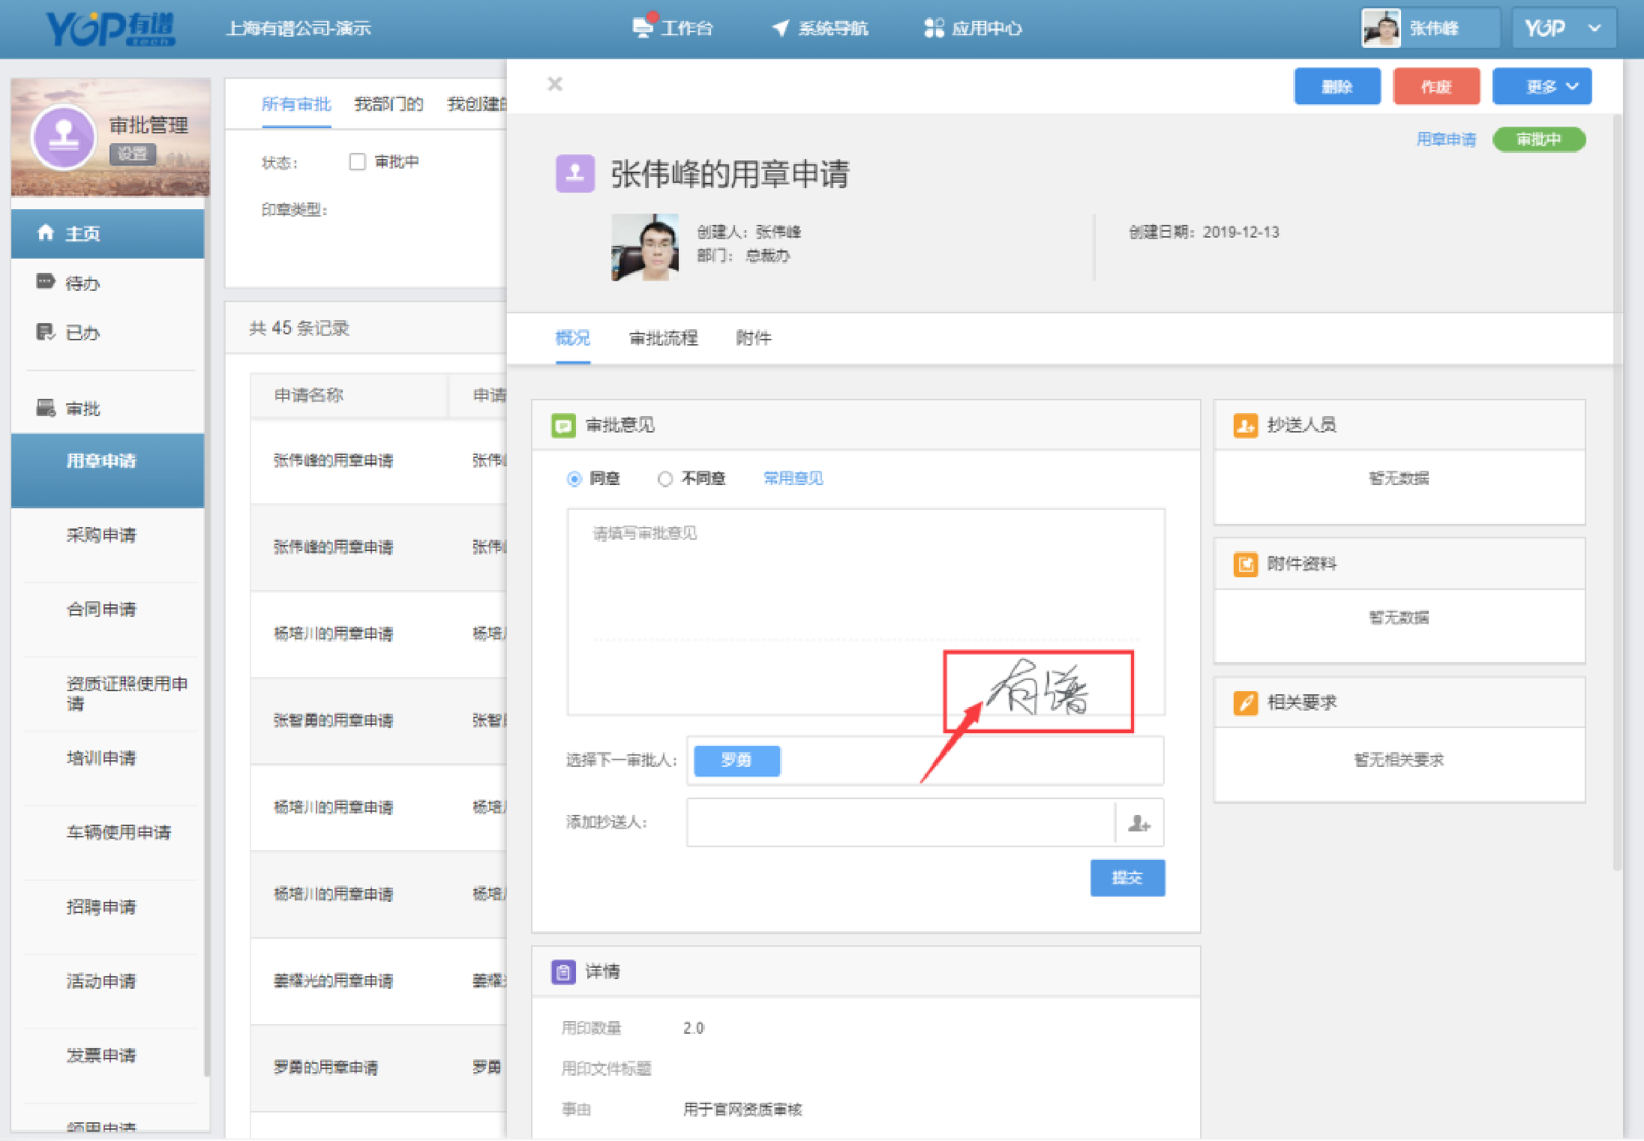Open the YOP dropdown in top bar
Image resolution: width=1644 pixels, height=1141 pixels.
[x=1563, y=28]
